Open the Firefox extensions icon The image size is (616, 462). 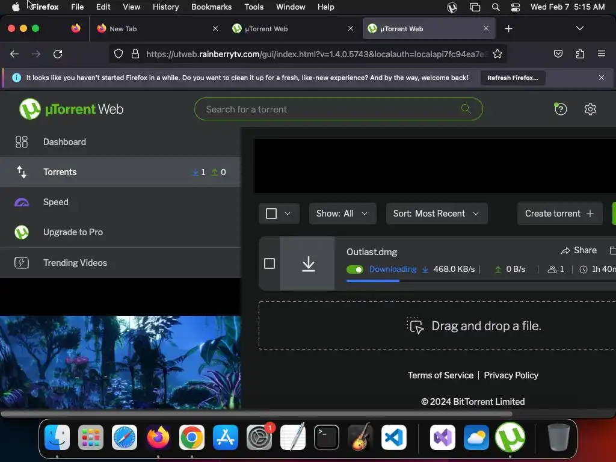tap(580, 54)
